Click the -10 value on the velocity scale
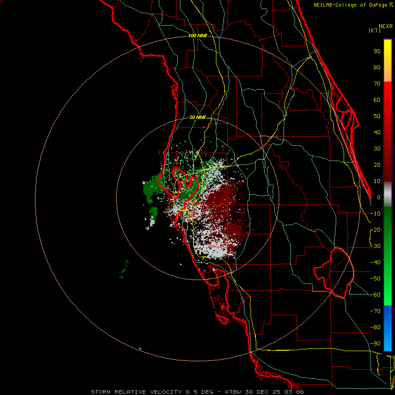 point(375,214)
